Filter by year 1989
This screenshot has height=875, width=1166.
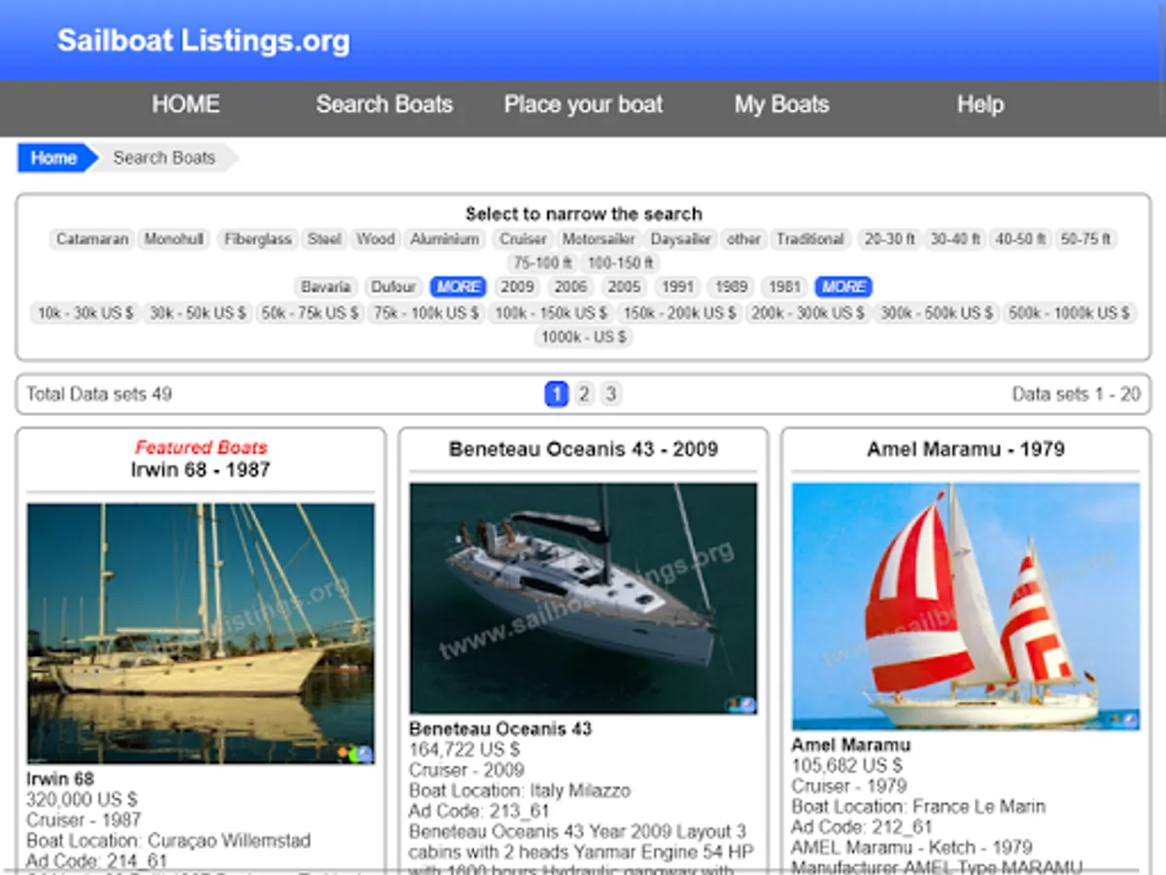pyautogui.click(x=732, y=287)
